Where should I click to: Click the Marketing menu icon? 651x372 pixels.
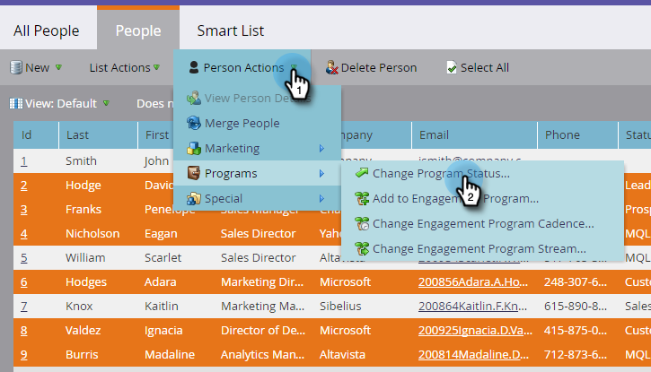[193, 148]
